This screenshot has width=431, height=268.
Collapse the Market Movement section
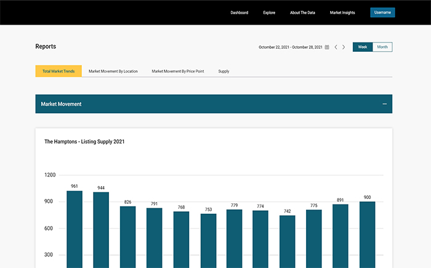click(385, 104)
